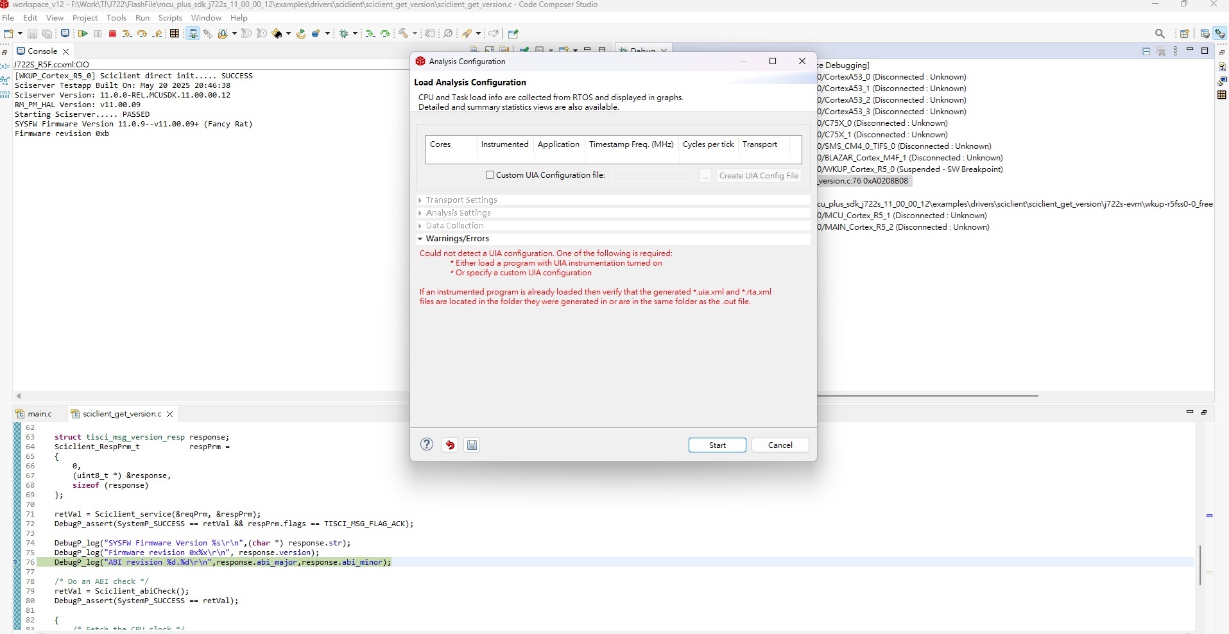The width and height of the screenshot is (1229, 634).
Task: Select the CortexA53_0 (Disconnected : Unknown) row
Action: [891, 77]
